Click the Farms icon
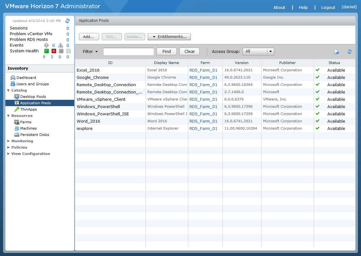 tap(17, 122)
